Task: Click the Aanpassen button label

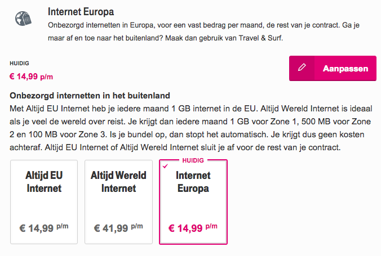Action: [x=345, y=69]
